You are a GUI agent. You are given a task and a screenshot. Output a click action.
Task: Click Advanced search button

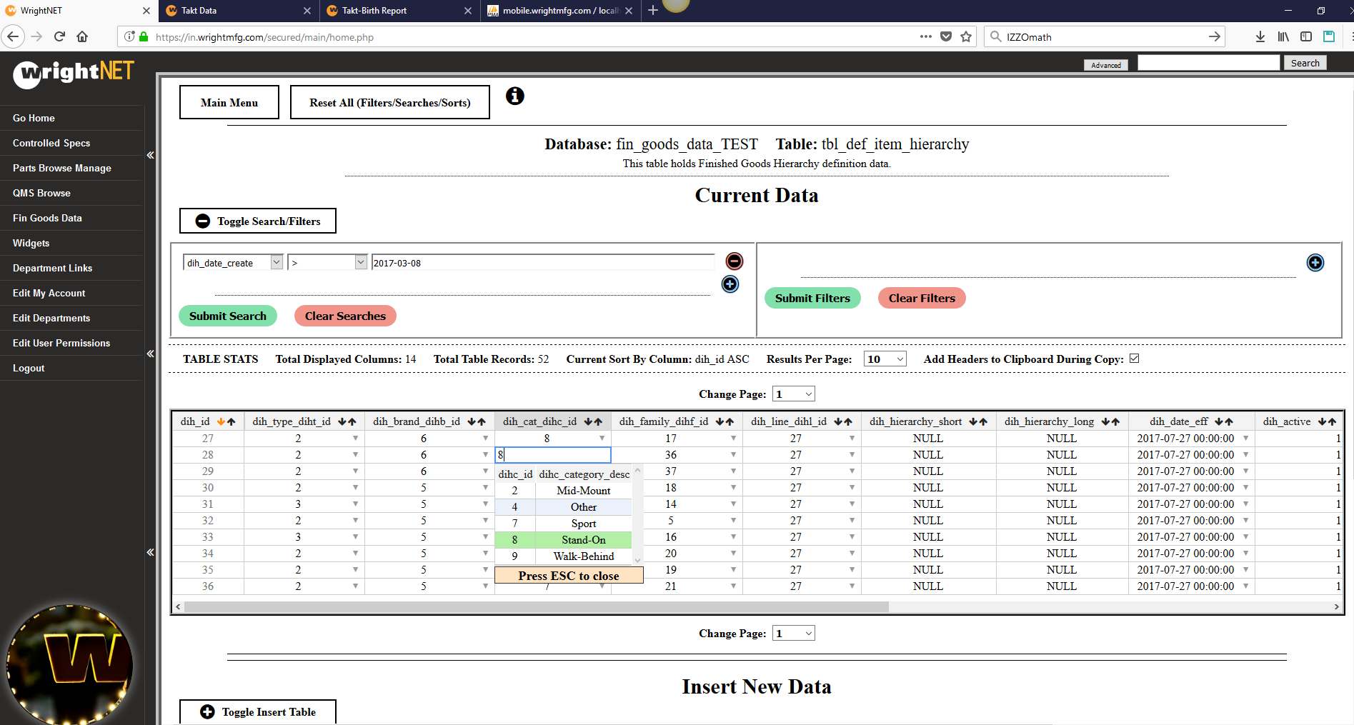click(1105, 65)
